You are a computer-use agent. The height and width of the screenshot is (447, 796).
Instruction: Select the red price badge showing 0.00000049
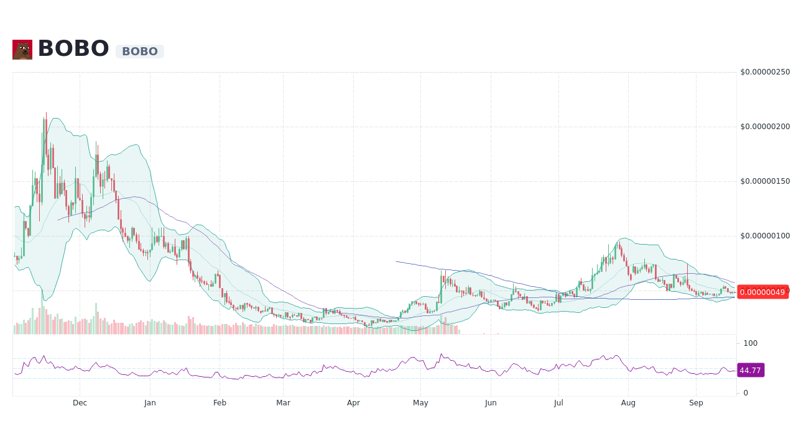pos(763,292)
